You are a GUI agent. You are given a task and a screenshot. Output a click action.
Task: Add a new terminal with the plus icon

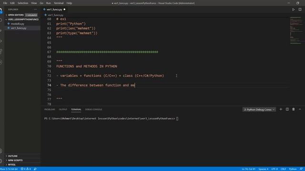281,109
